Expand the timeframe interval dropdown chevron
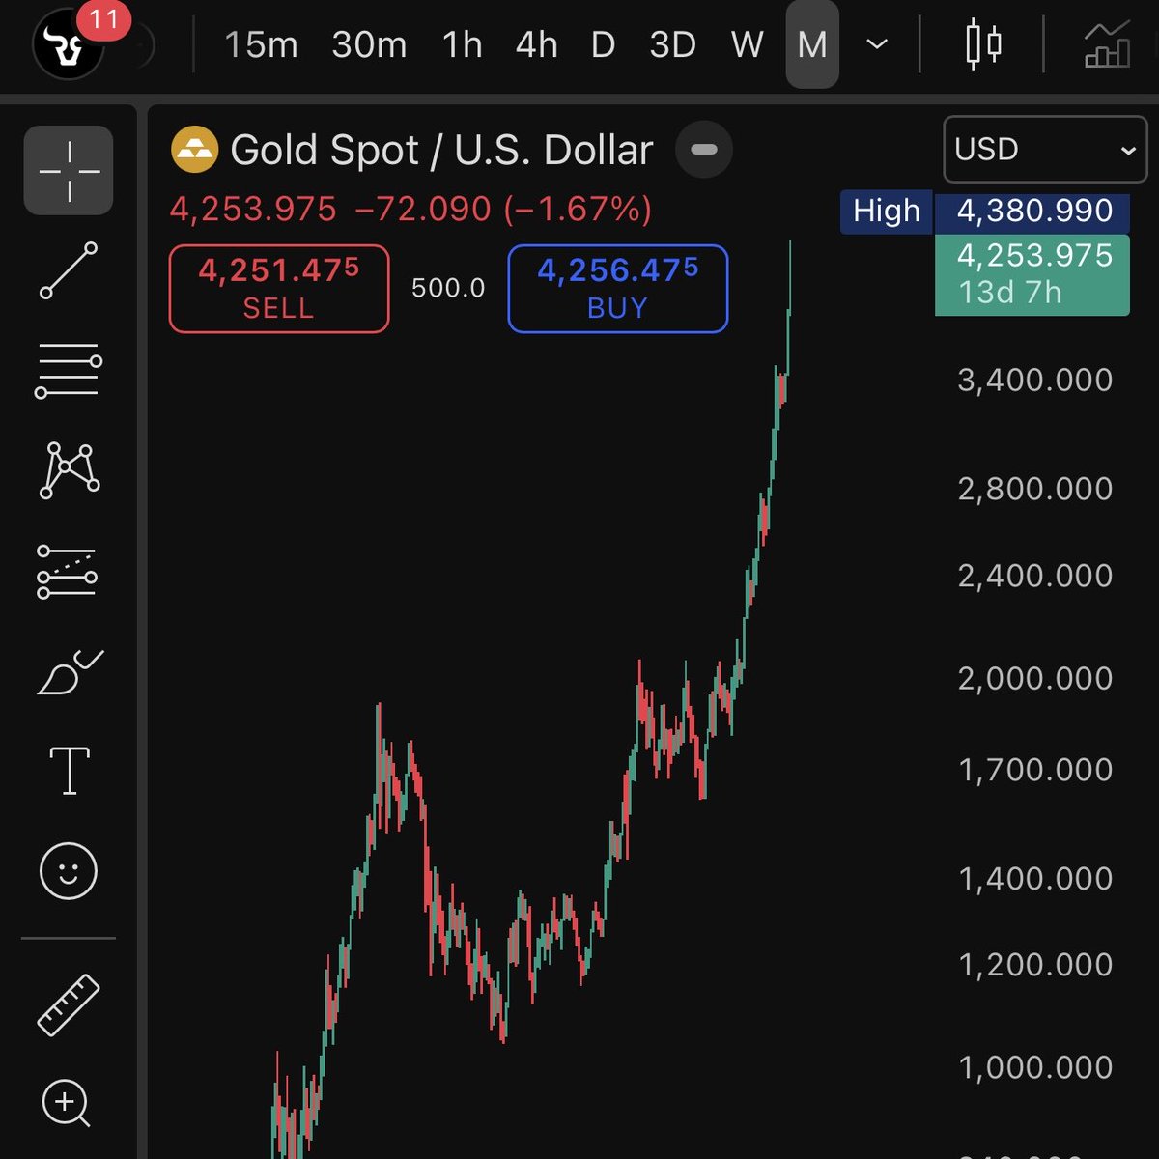 click(877, 44)
